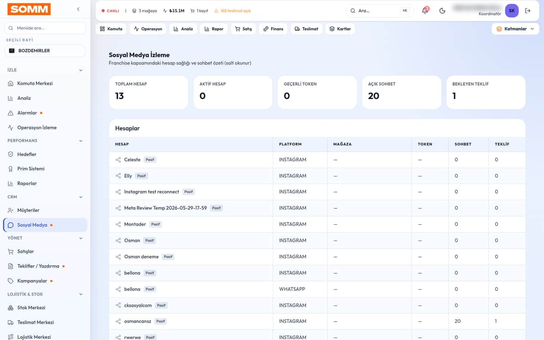Open Analiz in the sidebar
Viewport: 544px width, 340px height.
coord(45,98)
